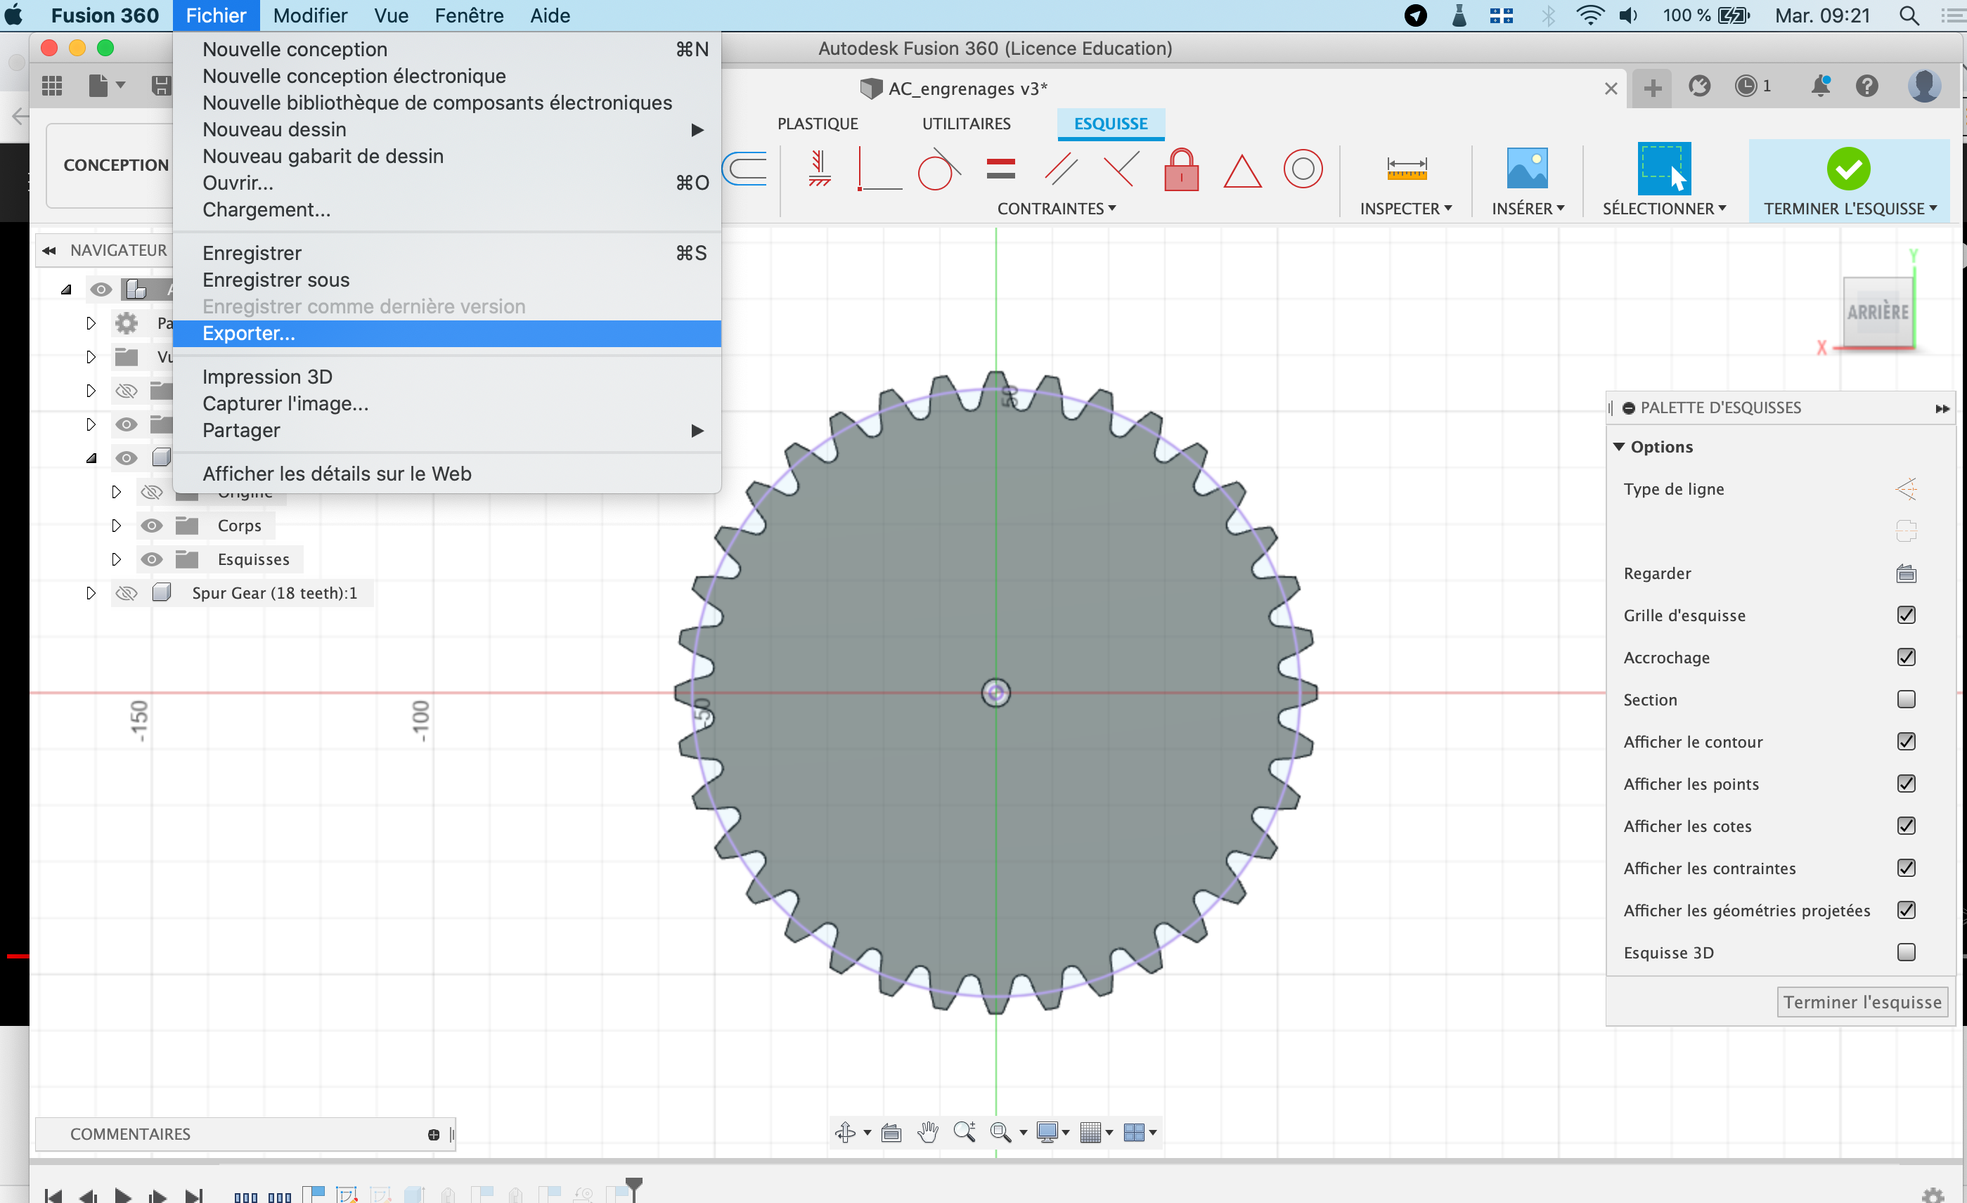Click the Insert image icon

pyautogui.click(x=1526, y=169)
